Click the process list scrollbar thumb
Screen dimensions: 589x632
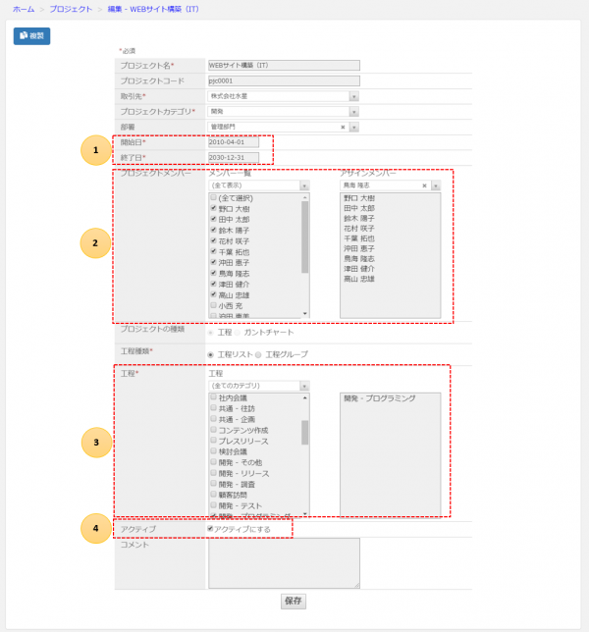tap(304, 433)
